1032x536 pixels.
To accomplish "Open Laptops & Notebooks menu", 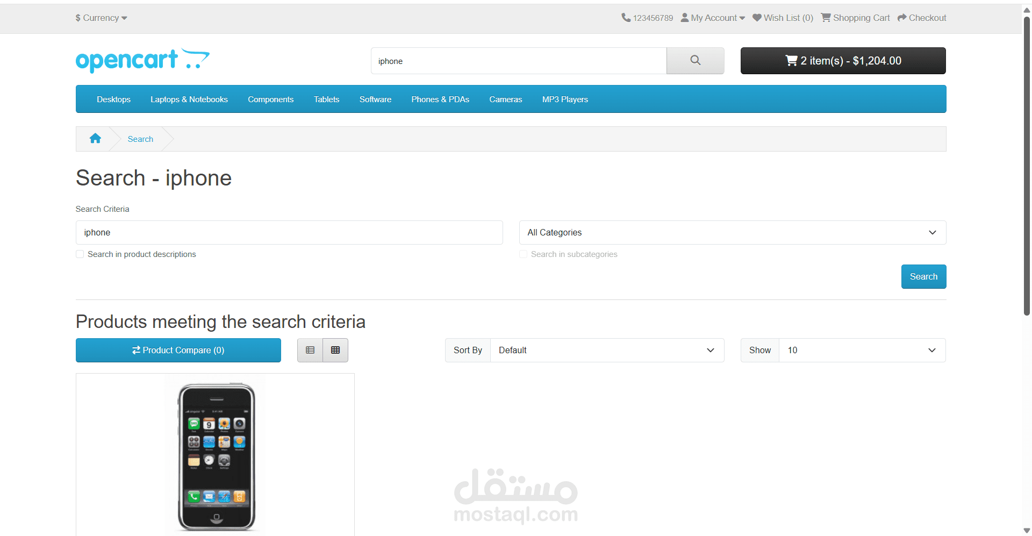I will 189,99.
